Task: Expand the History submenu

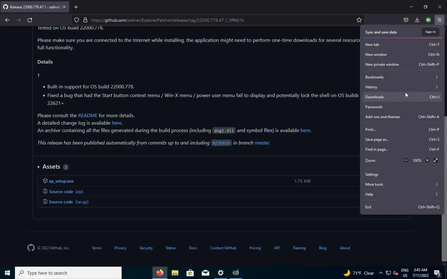Action: pyautogui.click(x=402, y=87)
